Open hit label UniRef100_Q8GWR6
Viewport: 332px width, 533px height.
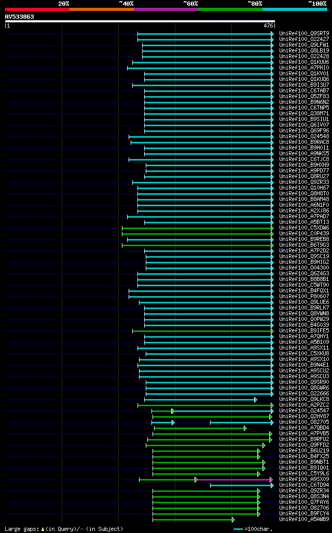click(304, 388)
